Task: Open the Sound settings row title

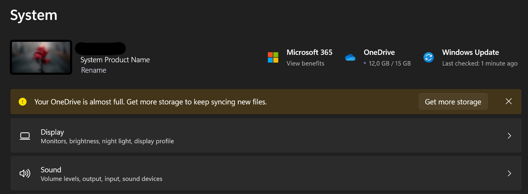Action: point(51,170)
